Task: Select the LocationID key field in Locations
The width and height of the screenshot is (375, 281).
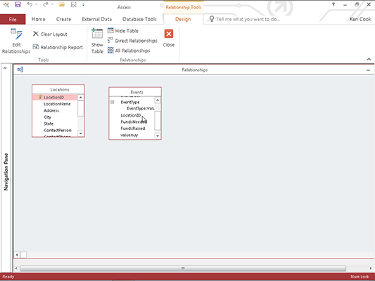Action: pos(55,97)
